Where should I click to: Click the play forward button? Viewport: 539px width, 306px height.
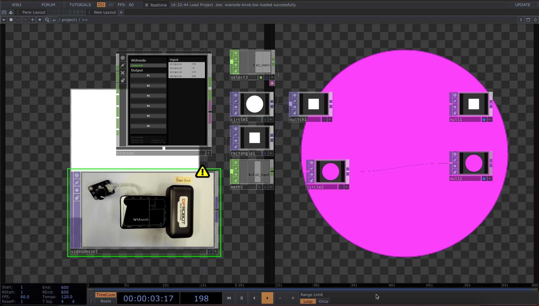point(267,298)
